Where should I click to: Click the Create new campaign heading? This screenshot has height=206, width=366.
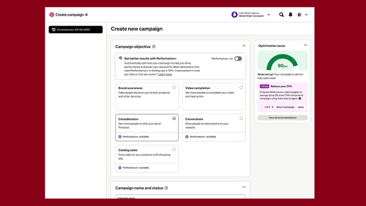137,29
